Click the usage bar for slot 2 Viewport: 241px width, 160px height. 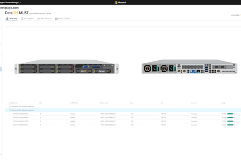[x=231, y=121]
